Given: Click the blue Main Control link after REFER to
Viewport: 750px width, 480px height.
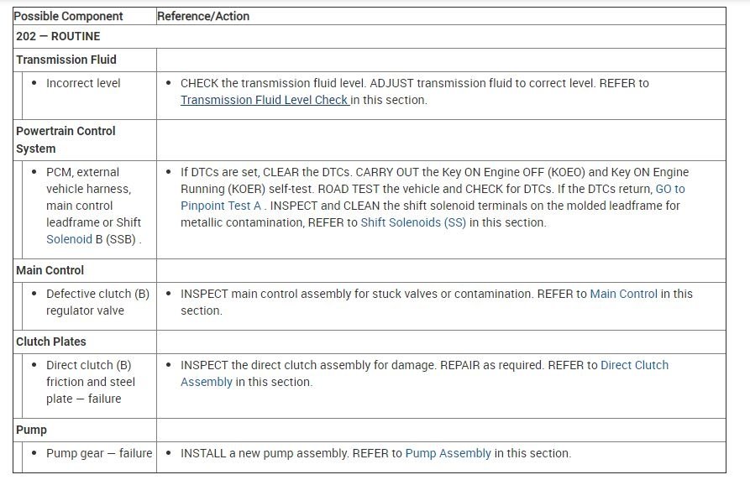Looking at the screenshot, I should coord(623,294).
